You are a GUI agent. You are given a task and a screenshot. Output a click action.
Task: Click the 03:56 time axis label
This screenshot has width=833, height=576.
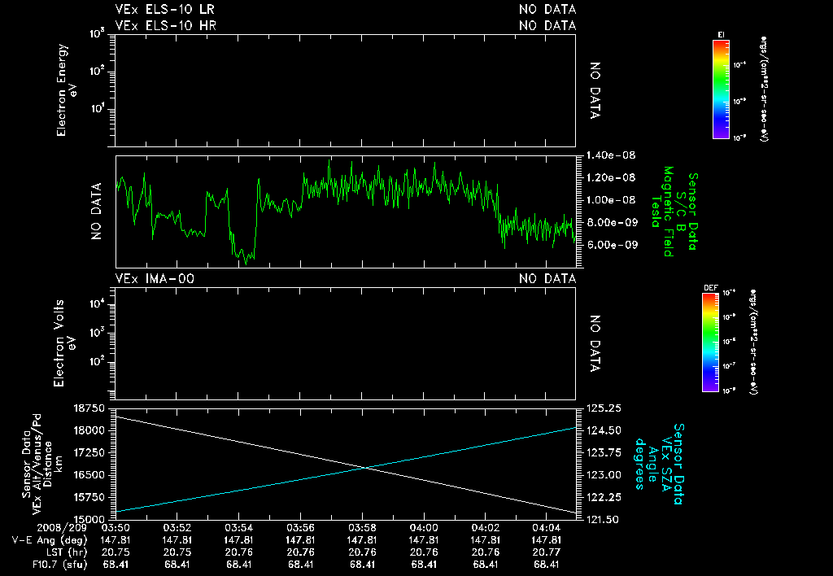click(300, 528)
